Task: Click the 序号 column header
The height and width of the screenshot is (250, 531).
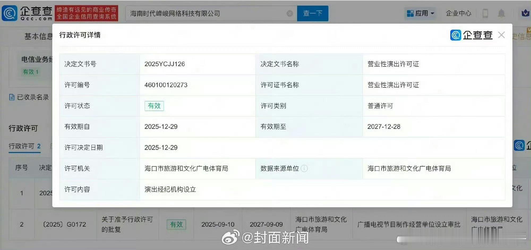Action: click(x=22, y=168)
